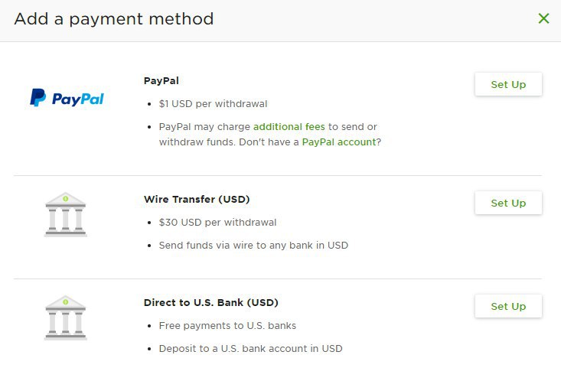Close the Add a payment method dialog
Screen dimensions: 561x381
(x=543, y=18)
